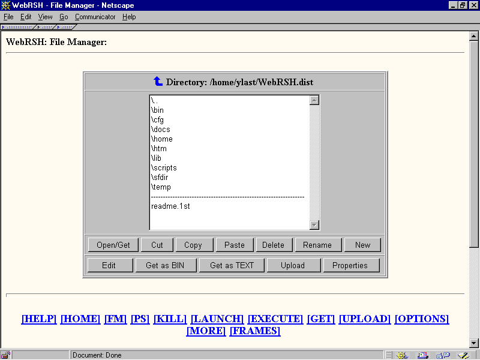480x360 pixels.
Task: Select the \lib directory entry
Action: coord(230,158)
